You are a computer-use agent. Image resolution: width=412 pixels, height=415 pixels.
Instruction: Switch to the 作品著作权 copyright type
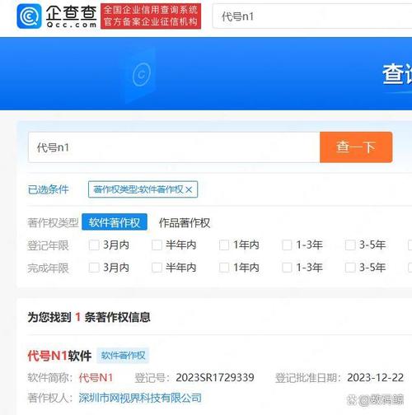click(185, 222)
